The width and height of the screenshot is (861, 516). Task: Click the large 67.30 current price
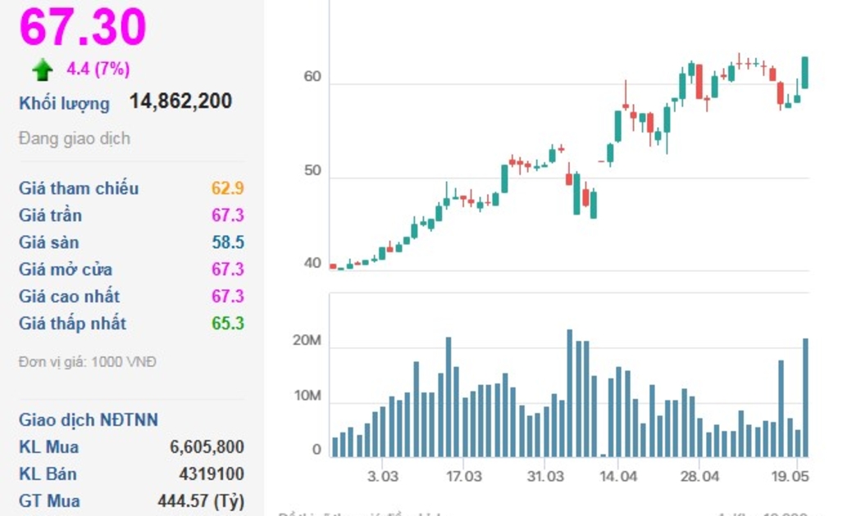(x=83, y=26)
